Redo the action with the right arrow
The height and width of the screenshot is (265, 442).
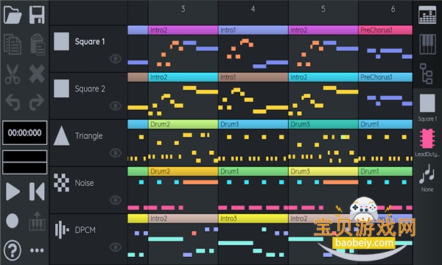[x=37, y=102]
